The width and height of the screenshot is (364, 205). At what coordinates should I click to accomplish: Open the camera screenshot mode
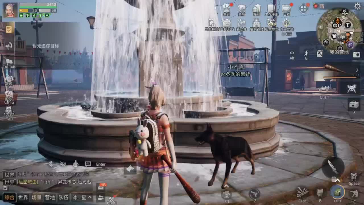click(356, 55)
